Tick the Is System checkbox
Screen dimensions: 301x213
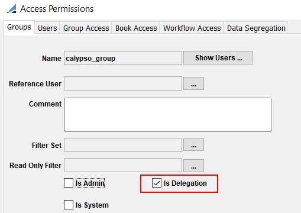click(69, 205)
